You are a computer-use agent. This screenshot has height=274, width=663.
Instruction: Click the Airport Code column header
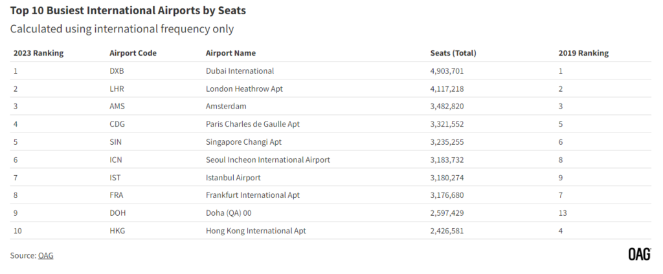pyautogui.click(x=133, y=53)
